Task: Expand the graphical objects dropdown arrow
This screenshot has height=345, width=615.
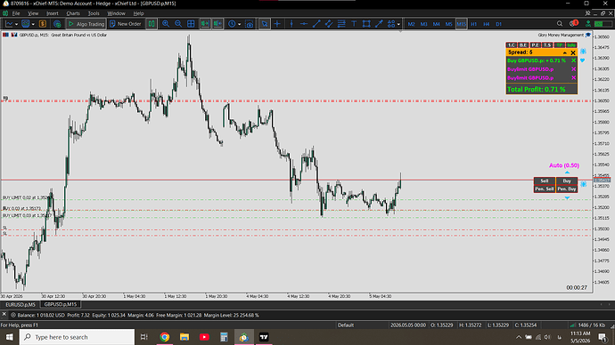Action: (398, 24)
